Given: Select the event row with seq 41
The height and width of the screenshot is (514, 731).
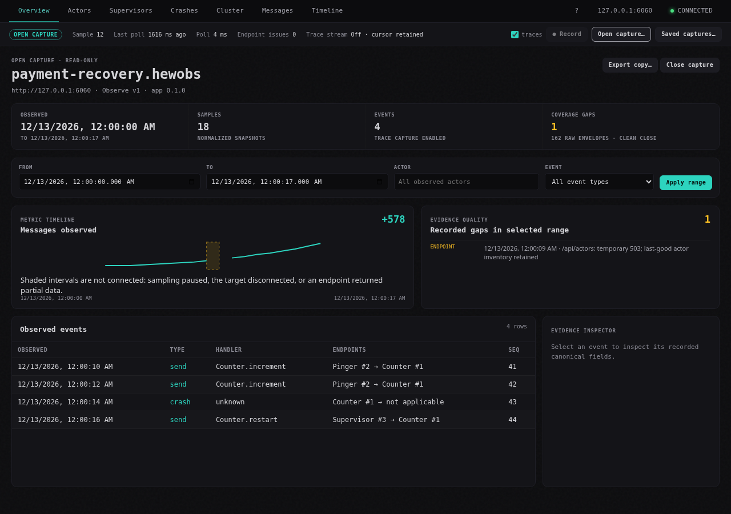Looking at the screenshot, I should click(274, 367).
